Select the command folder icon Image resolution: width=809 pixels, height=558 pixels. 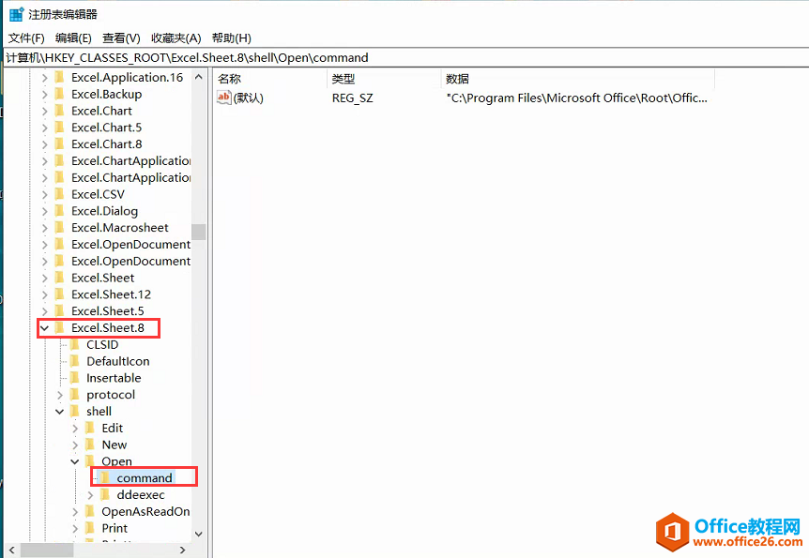click(105, 477)
